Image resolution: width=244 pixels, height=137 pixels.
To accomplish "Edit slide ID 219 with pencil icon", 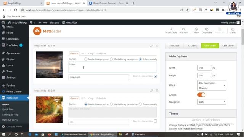I will (x=151, y=46).
